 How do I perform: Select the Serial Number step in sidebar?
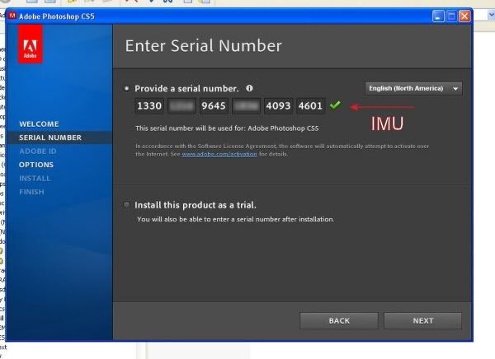[x=49, y=138]
